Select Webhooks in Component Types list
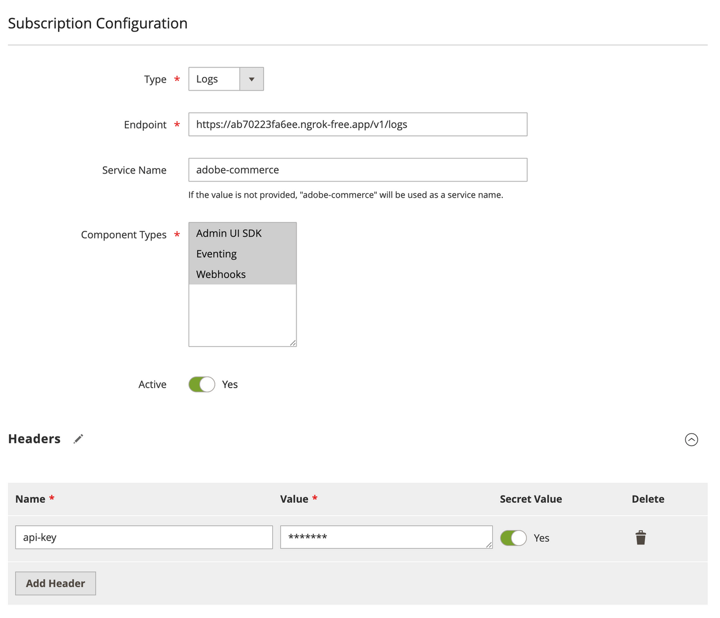 pos(220,274)
